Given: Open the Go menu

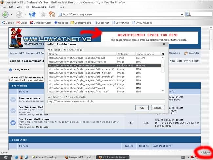Looking at the screenshot, I should 27,7.
